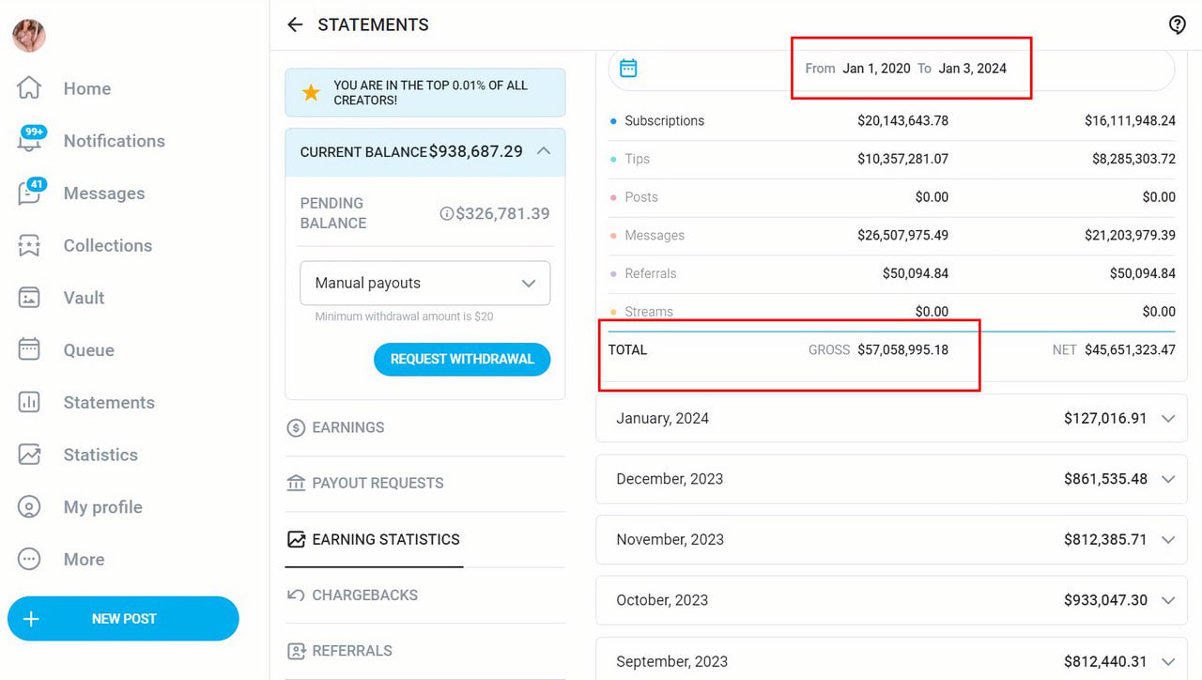Viewport: 1202px width, 680px height.
Task: Collapse the Current Balance panel chevron
Action: coord(543,151)
